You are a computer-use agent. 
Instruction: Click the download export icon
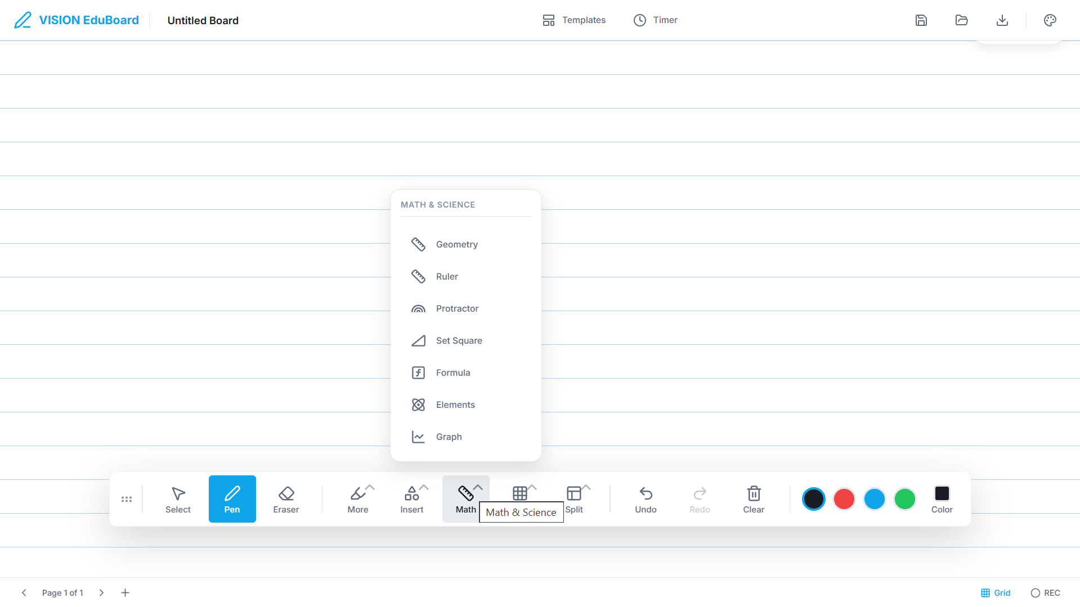[x=1002, y=20]
